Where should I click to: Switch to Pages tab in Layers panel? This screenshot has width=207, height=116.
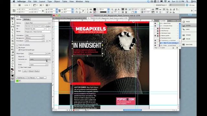pyautogui.click(x=157, y=21)
